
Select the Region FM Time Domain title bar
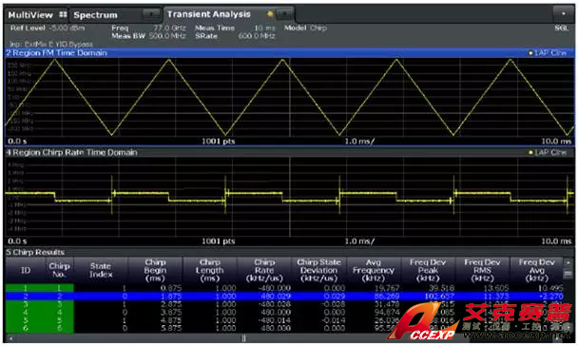point(290,53)
